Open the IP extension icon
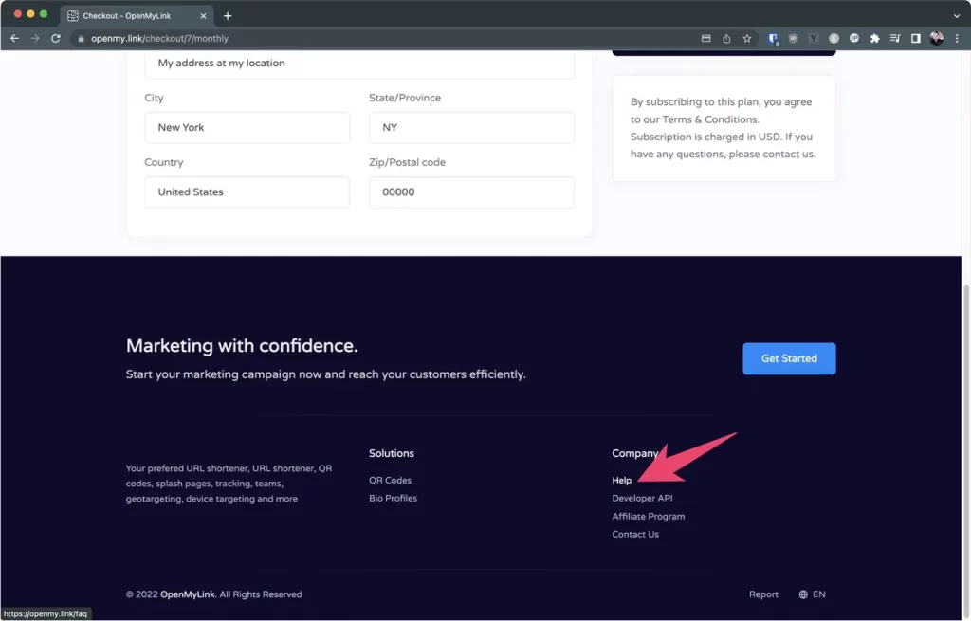This screenshot has width=971, height=621. point(854,38)
